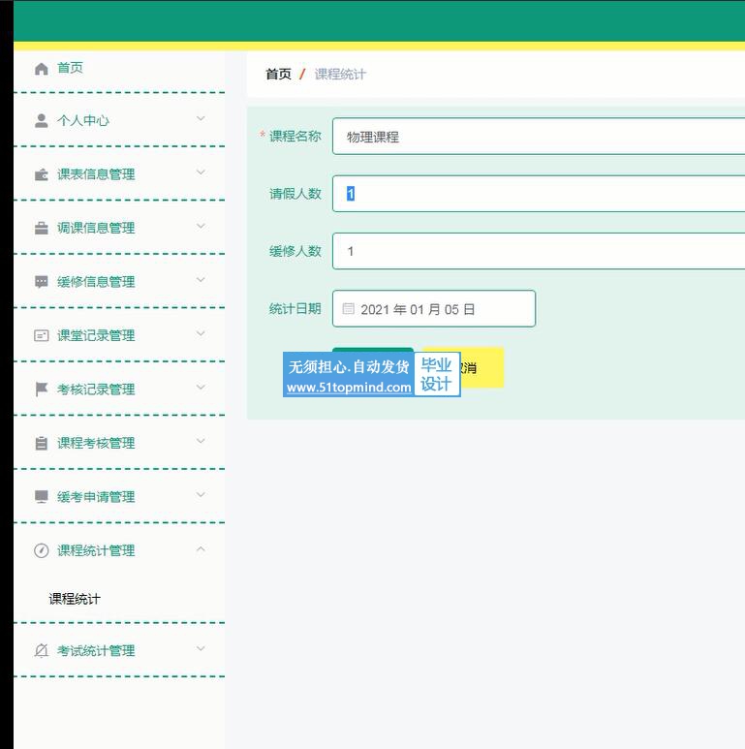Screen dimensions: 745x749
Task: Click the briefcase icon beside 调课信息管理
Action: 41,229
